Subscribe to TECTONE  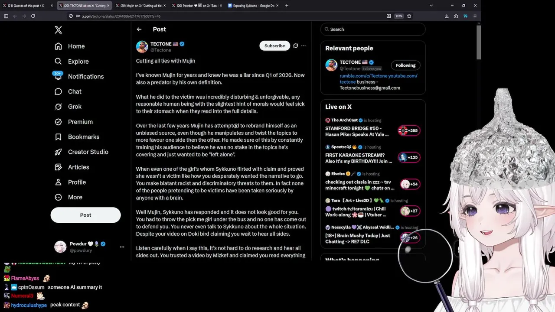[x=274, y=45]
